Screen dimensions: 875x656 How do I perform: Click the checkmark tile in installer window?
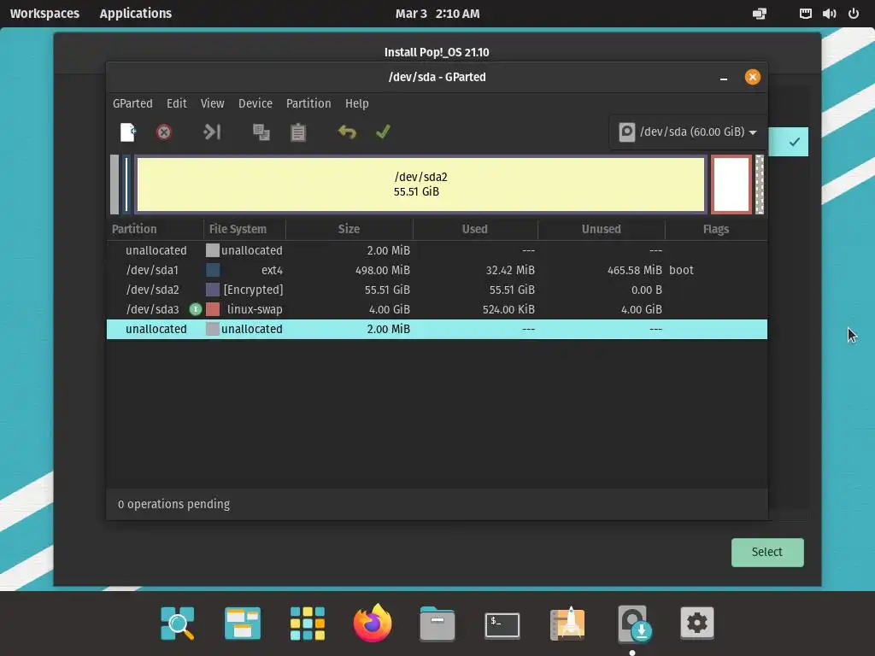click(x=788, y=142)
